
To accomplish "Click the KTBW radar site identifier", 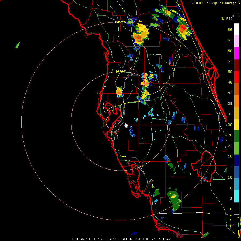I will 127,239.
